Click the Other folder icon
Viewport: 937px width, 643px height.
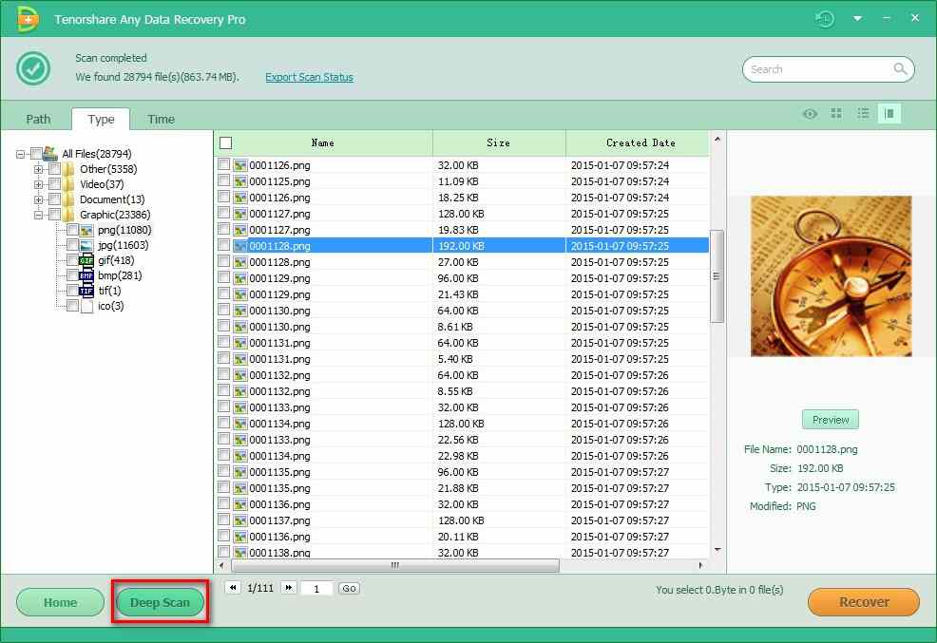pos(68,169)
